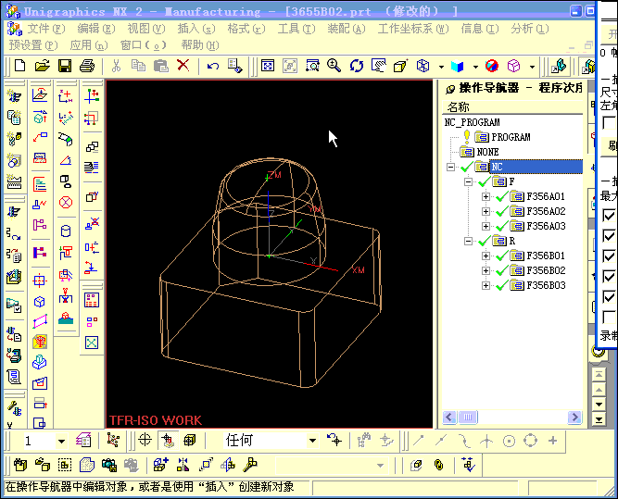Click the Fit view icon
This screenshot has height=499, width=618.
point(268,66)
